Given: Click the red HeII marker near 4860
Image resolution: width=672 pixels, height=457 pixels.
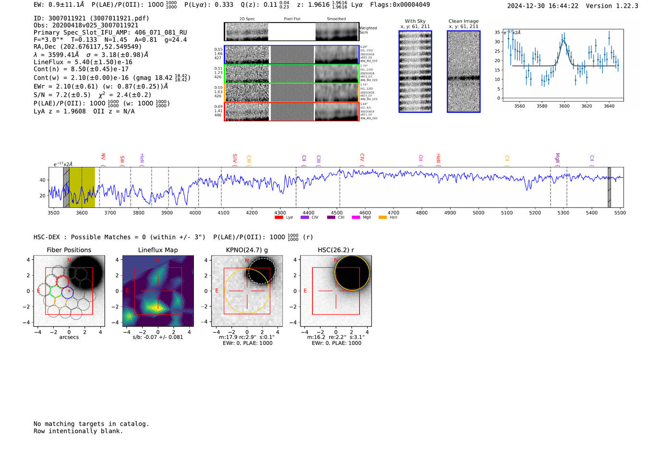Looking at the screenshot, I should pyautogui.click(x=438, y=159).
